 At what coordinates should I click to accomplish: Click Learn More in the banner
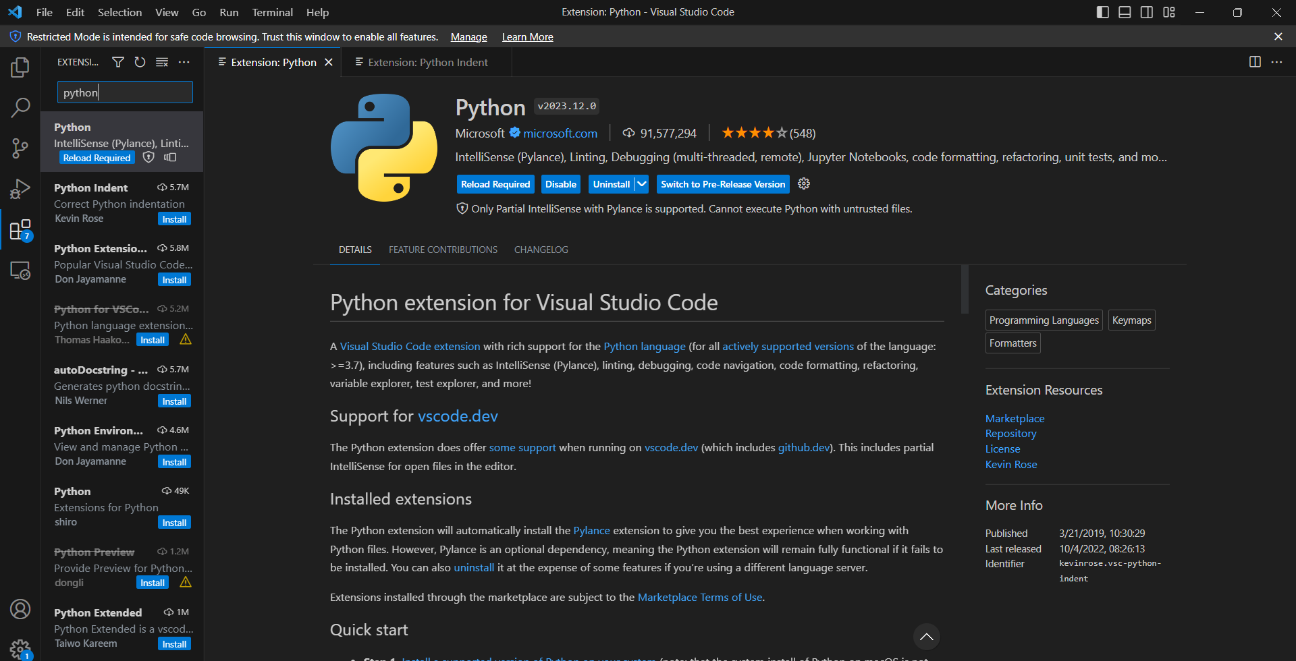[527, 37]
